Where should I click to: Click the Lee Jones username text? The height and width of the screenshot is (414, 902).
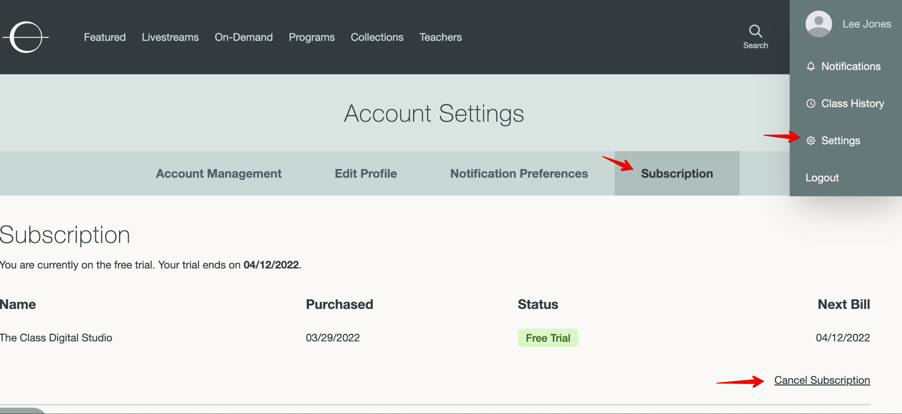coord(867,24)
